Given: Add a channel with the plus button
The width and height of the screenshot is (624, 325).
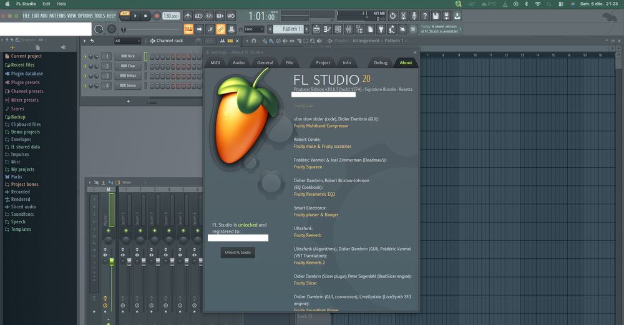Looking at the screenshot, I should coord(128,102).
